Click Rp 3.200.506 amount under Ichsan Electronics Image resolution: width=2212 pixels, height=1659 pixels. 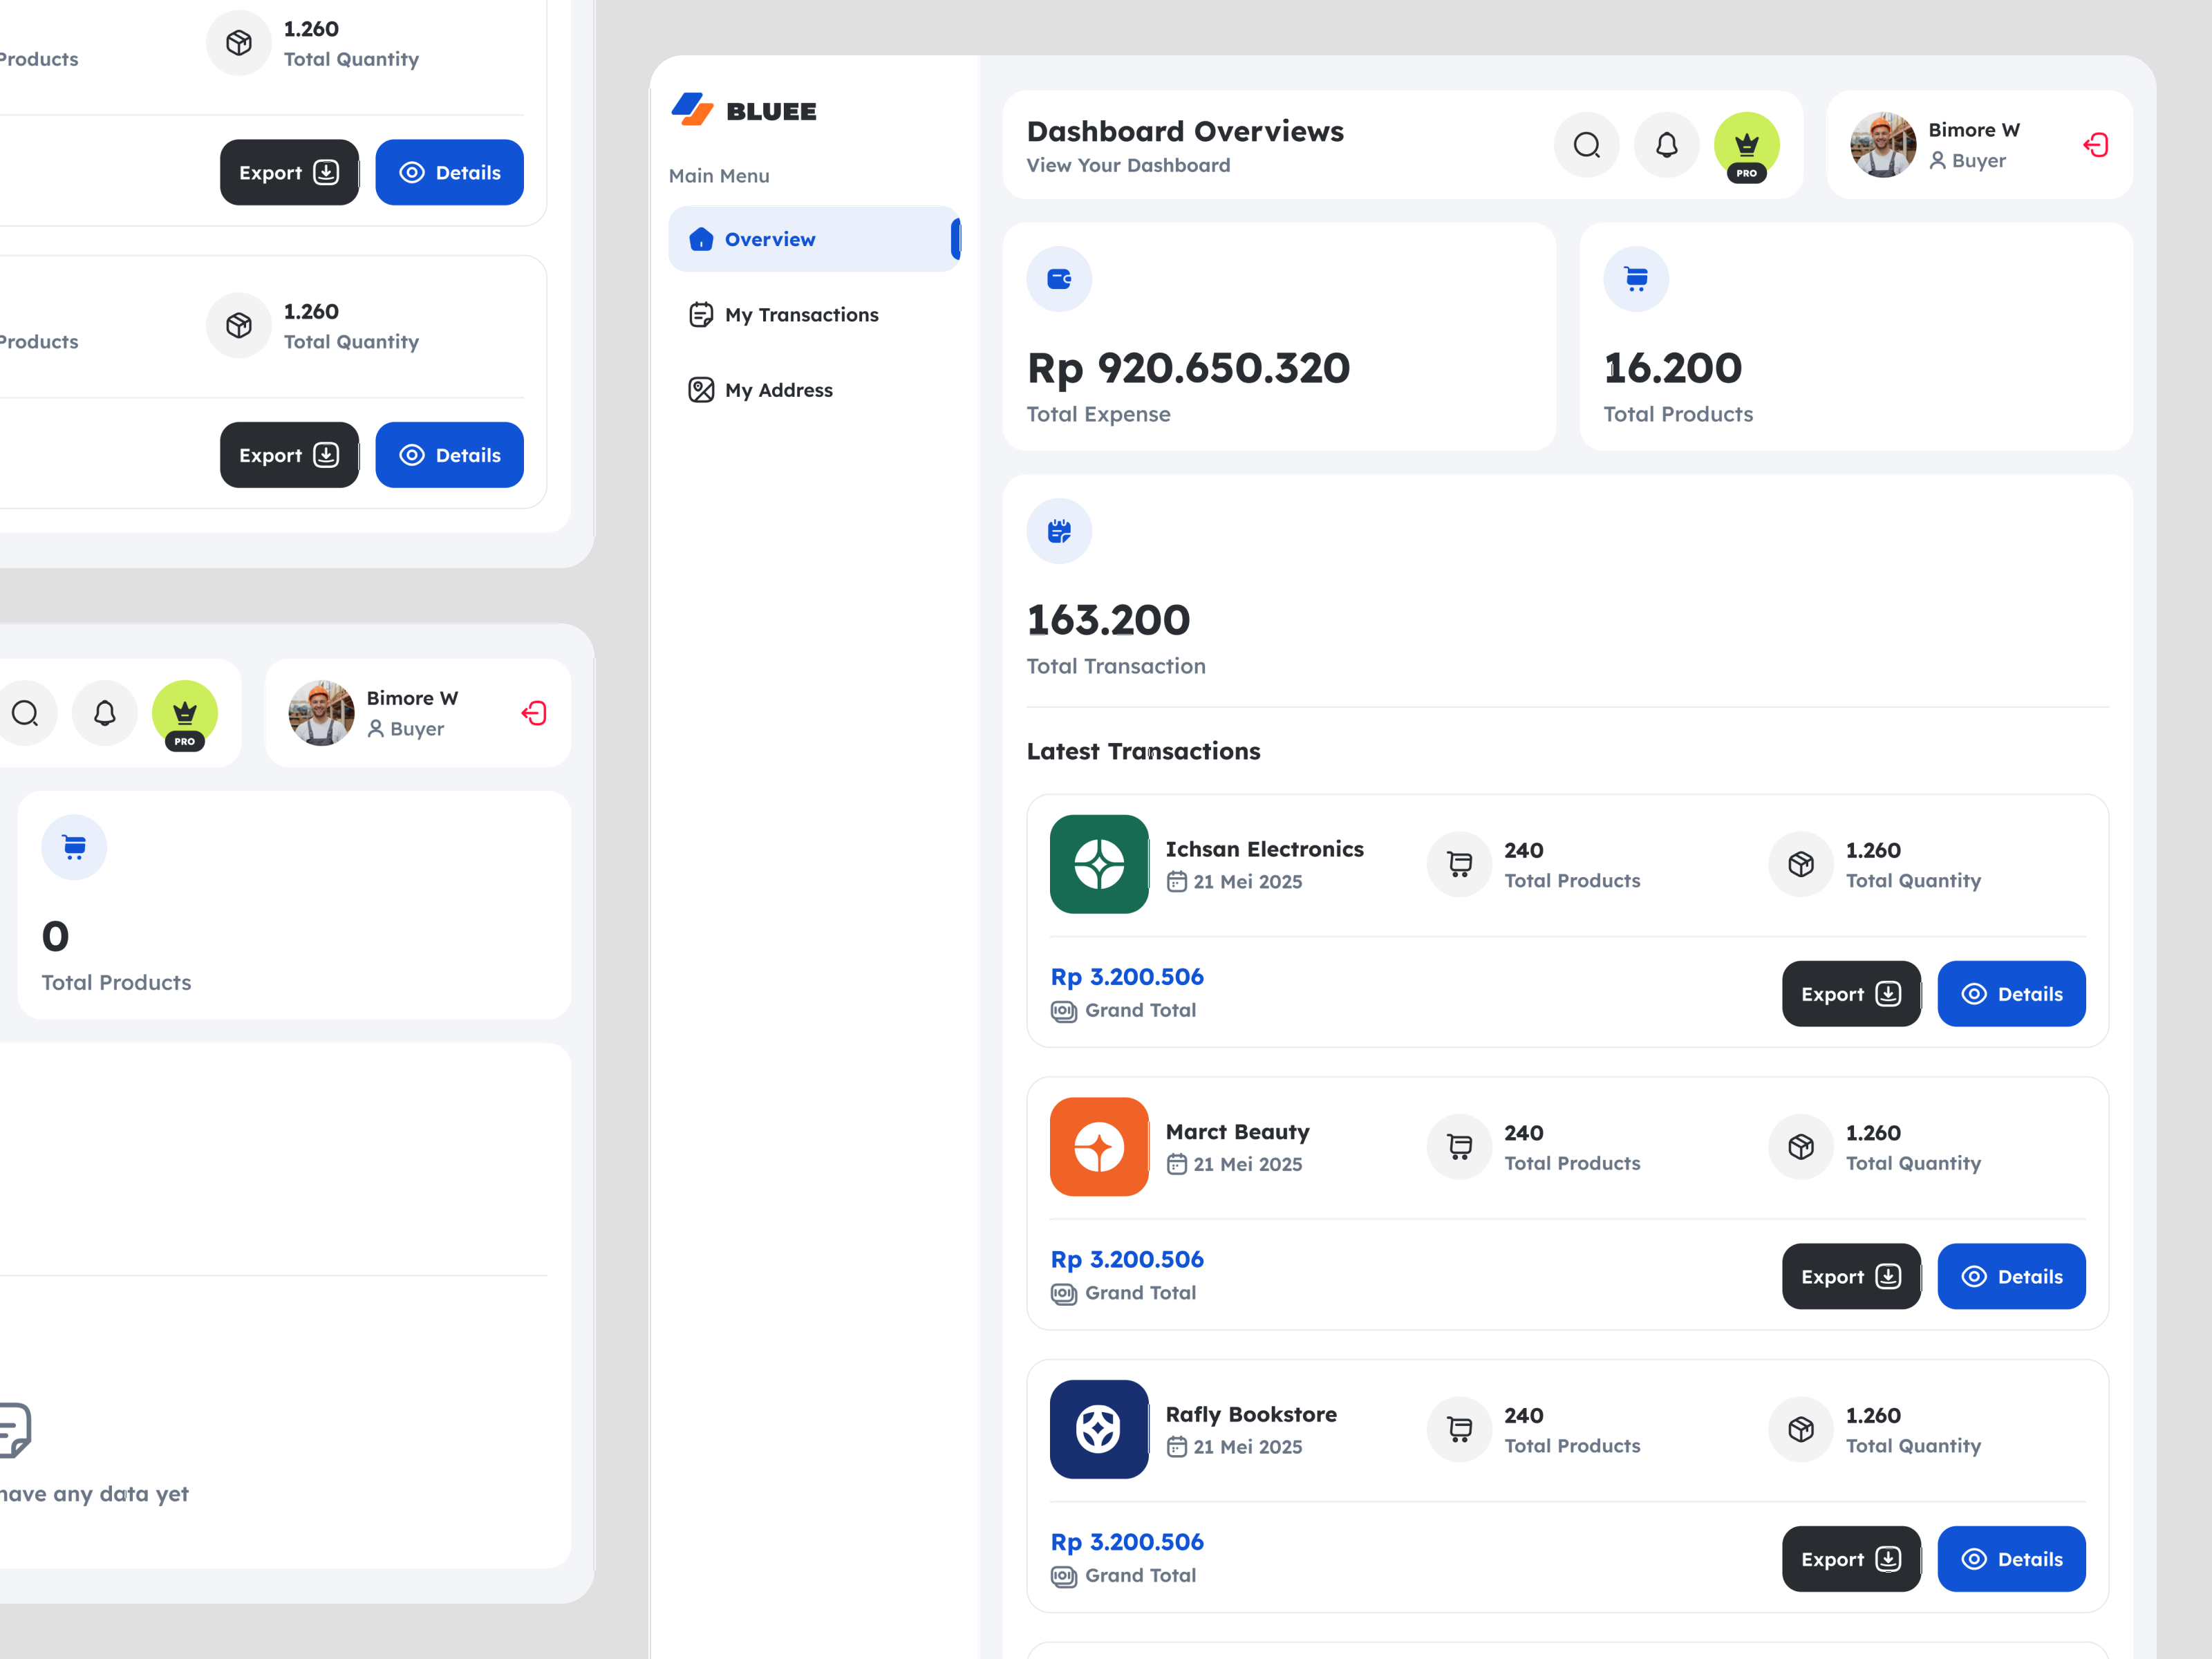(1127, 977)
